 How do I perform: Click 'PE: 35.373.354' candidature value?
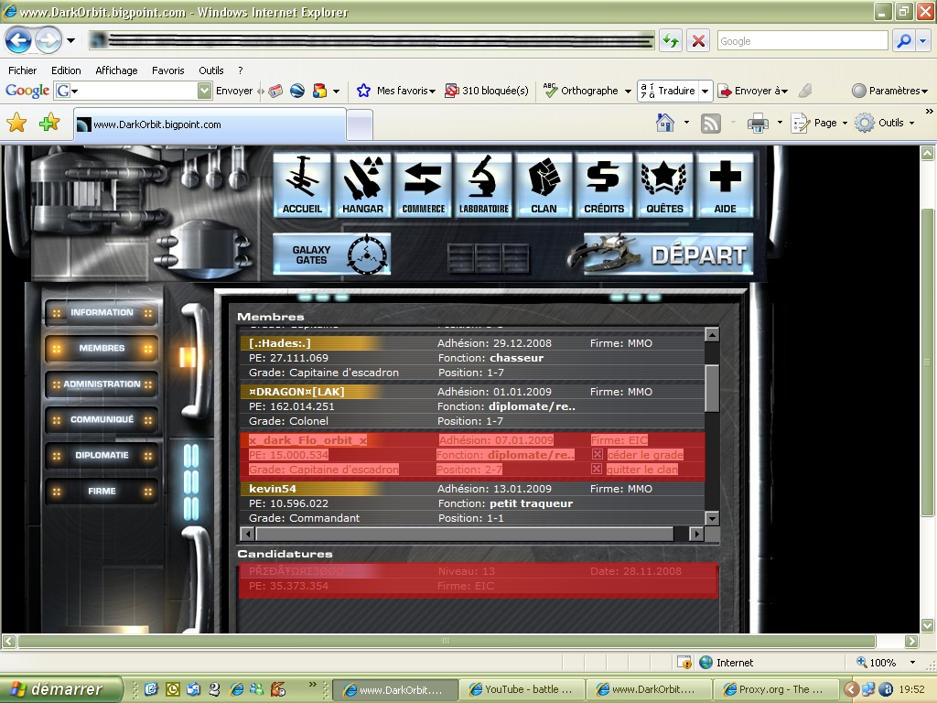pos(288,586)
